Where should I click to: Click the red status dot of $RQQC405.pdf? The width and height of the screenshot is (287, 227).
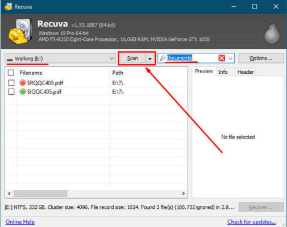[x=23, y=83]
